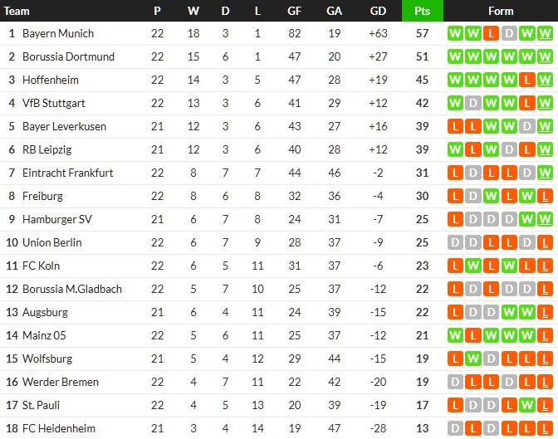Image resolution: width=558 pixels, height=439 pixels.
Task: Click Hoffenheim's only loss form badge
Action: click(526, 80)
